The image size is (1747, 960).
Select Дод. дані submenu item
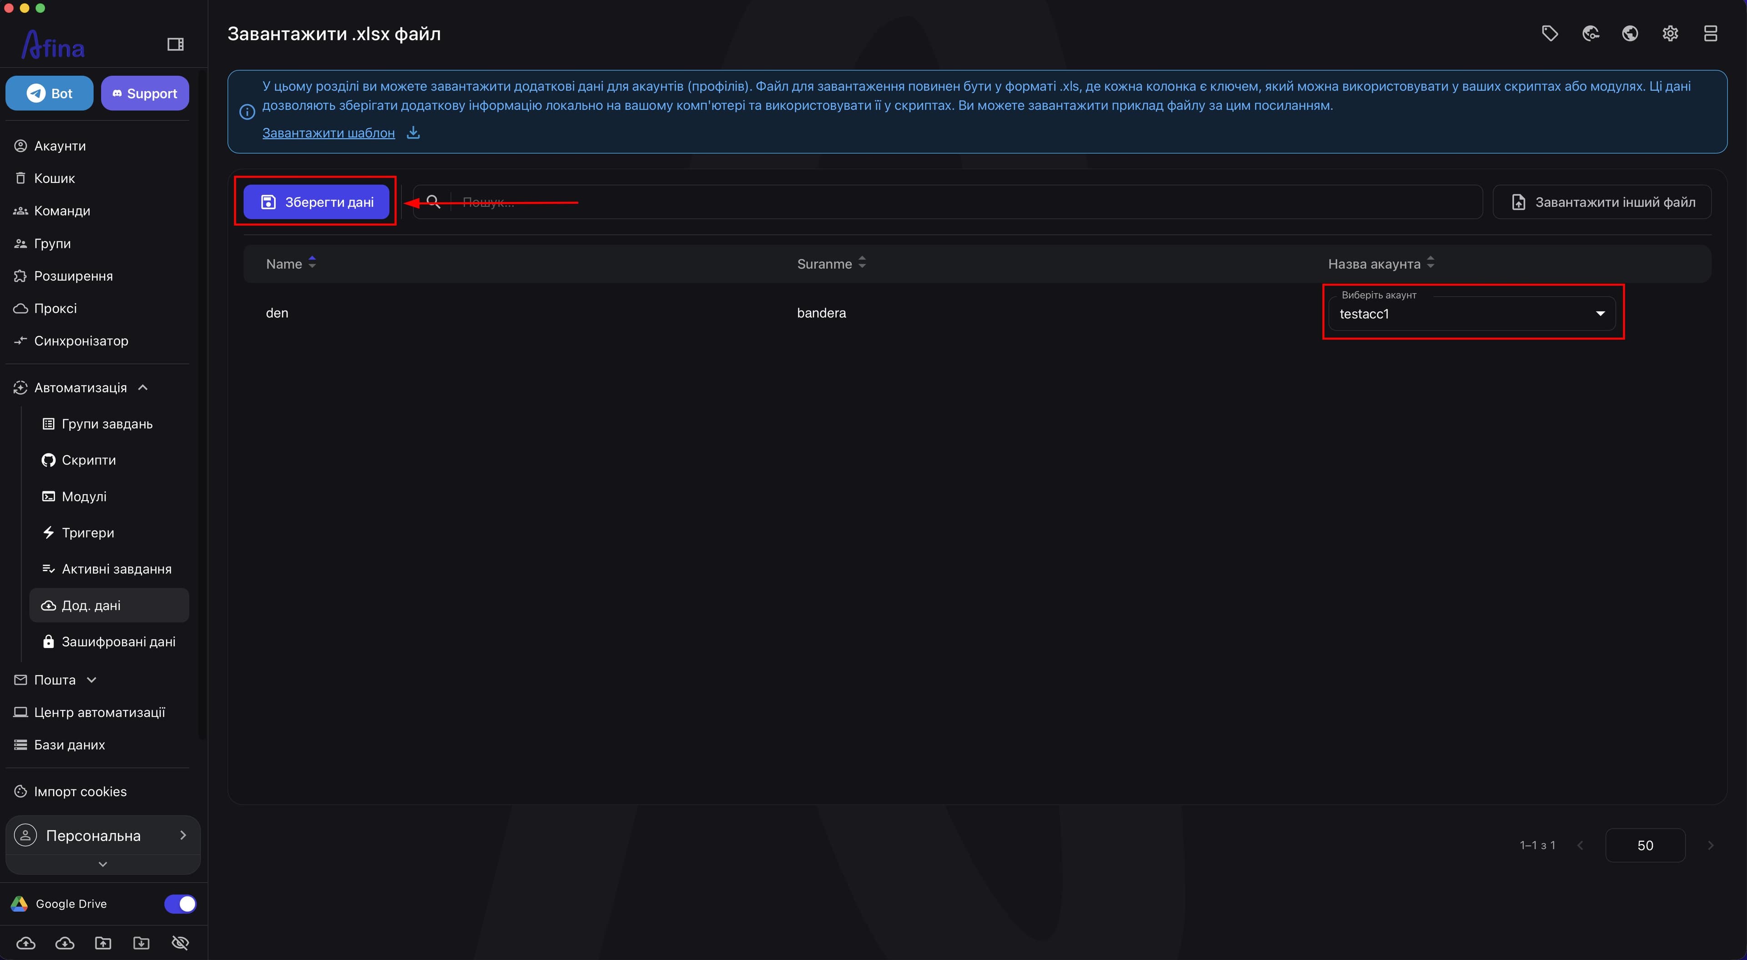point(109,605)
